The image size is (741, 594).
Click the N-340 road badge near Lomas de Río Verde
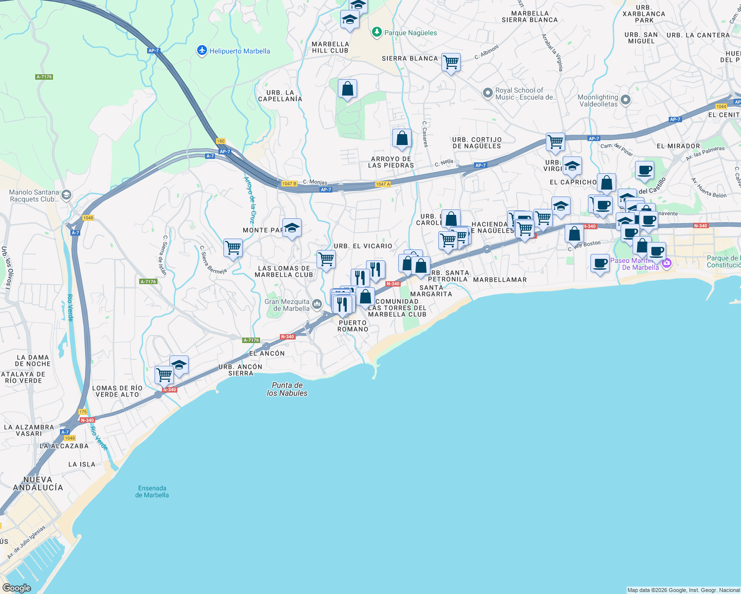(x=169, y=390)
